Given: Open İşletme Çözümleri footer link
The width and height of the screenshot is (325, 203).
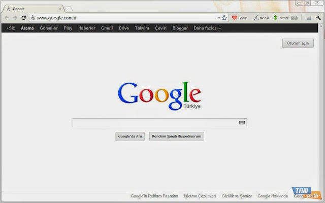Looking at the screenshot, I should click(x=200, y=196).
